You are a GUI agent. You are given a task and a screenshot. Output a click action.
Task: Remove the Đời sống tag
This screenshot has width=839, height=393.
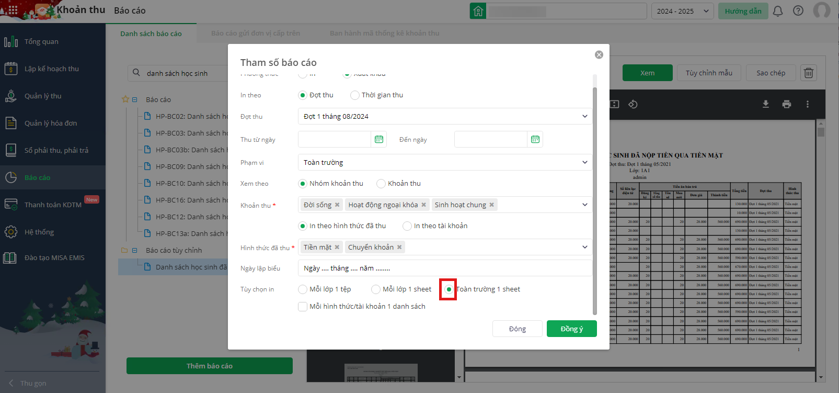point(337,205)
